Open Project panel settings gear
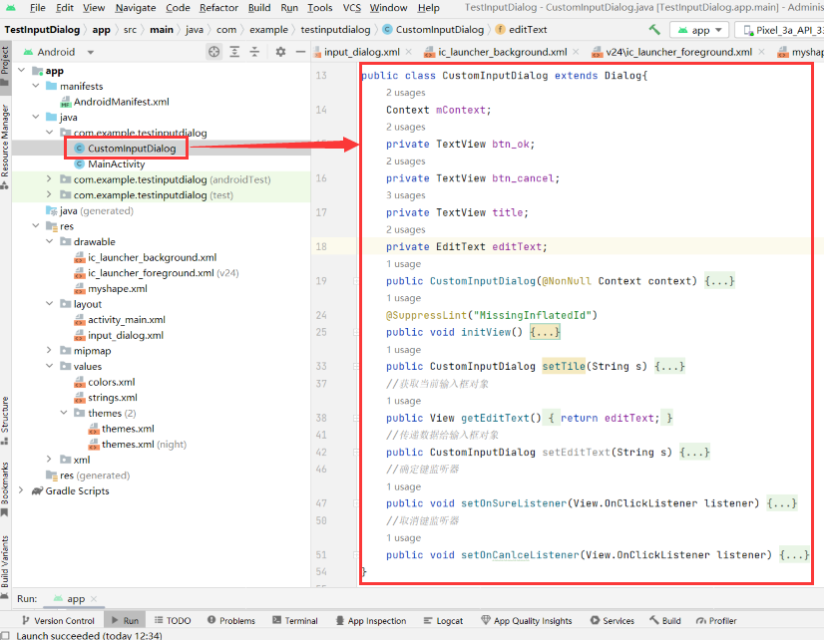This screenshot has height=640, width=827. tap(280, 52)
